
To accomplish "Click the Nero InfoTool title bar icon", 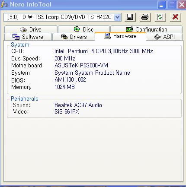I will (4, 4).
